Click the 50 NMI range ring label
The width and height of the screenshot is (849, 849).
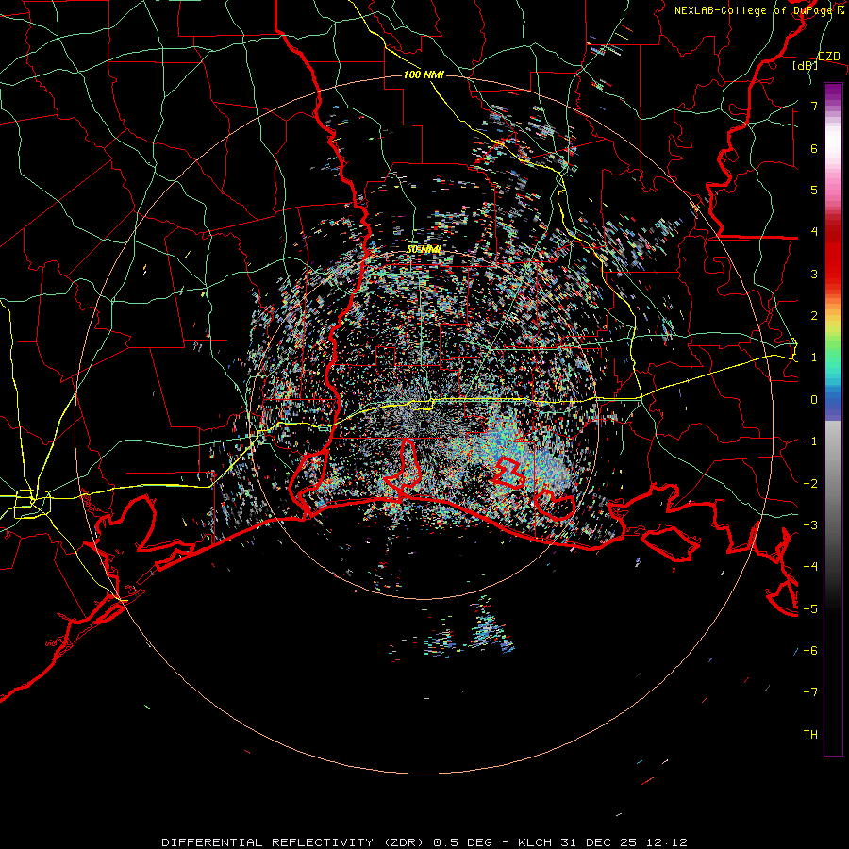point(424,250)
